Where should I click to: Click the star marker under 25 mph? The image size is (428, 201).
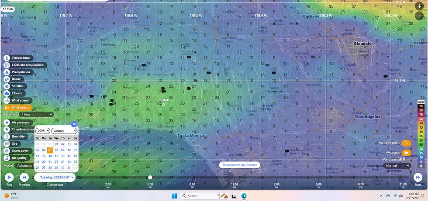pos(163,104)
